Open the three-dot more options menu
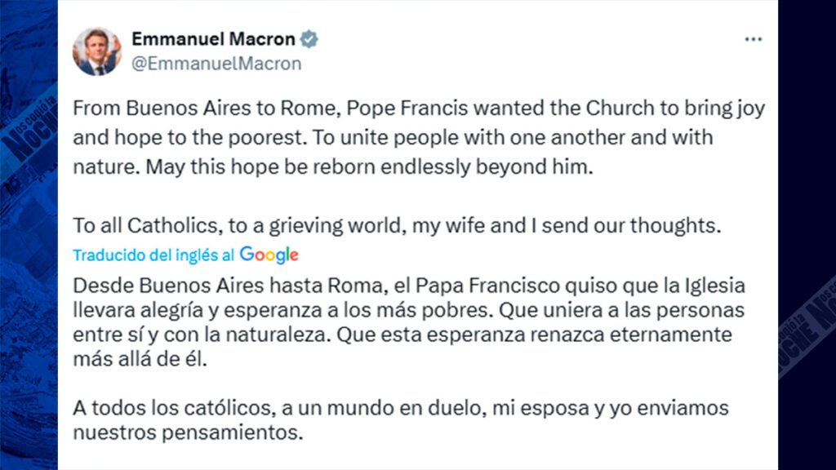Viewport: 836px width, 470px height. 753,40
